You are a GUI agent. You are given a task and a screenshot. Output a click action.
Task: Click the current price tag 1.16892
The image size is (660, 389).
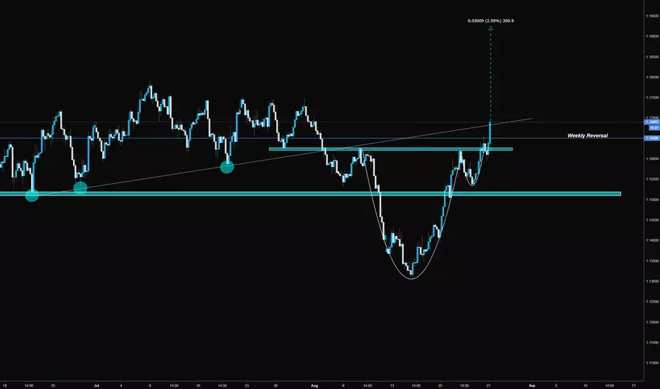click(652, 122)
